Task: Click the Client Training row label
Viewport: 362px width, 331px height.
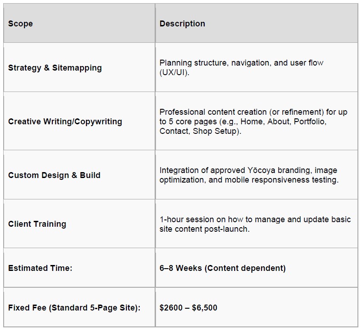Action: pyautogui.click(x=37, y=224)
